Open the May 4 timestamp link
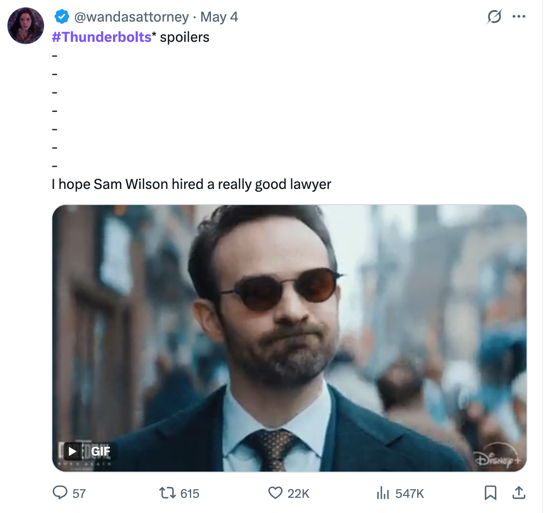The image size is (544, 513). [x=219, y=16]
